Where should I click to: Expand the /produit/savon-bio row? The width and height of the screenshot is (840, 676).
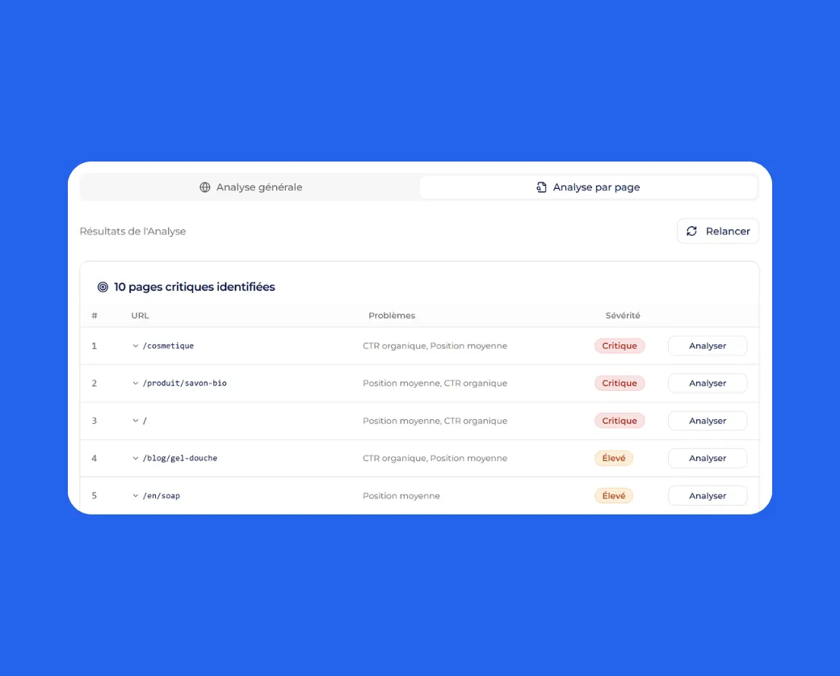[134, 383]
